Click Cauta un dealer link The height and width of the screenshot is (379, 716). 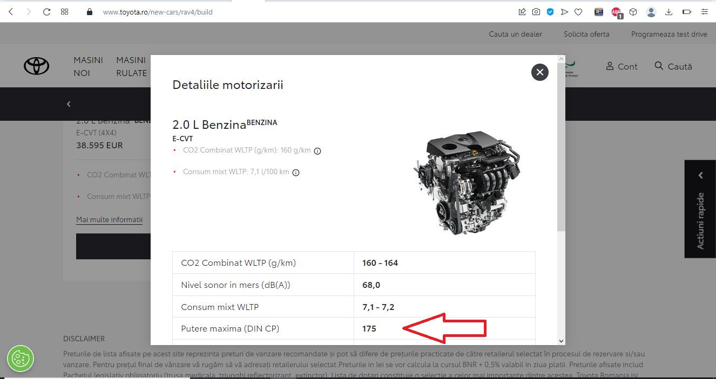(x=515, y=34)
